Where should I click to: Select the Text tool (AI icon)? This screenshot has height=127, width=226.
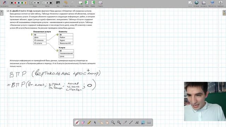coord(137,122)
